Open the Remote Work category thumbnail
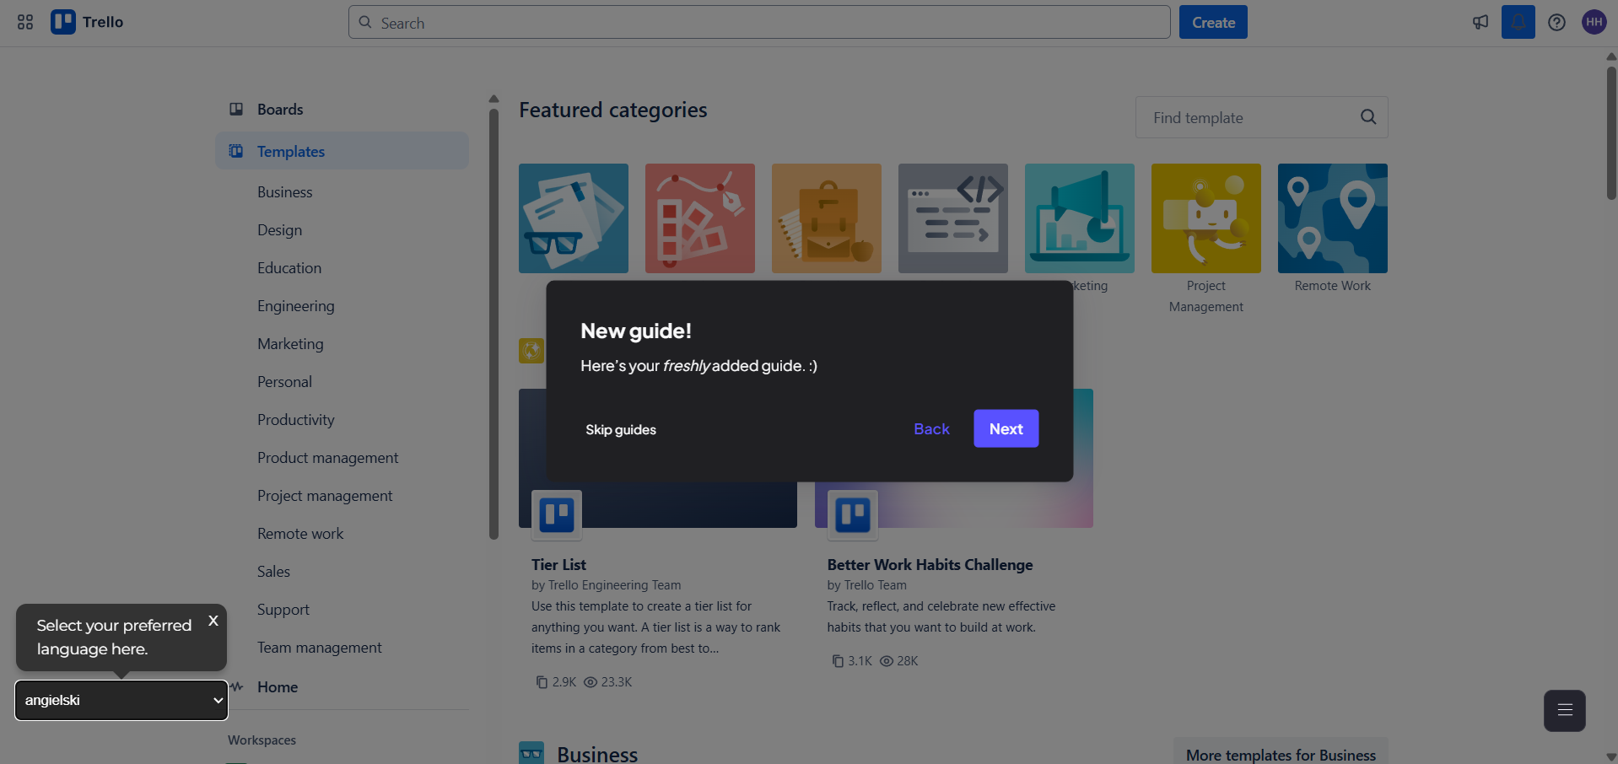The width and height of the screenshot is (1618, 764). (x=1333, y=218)
